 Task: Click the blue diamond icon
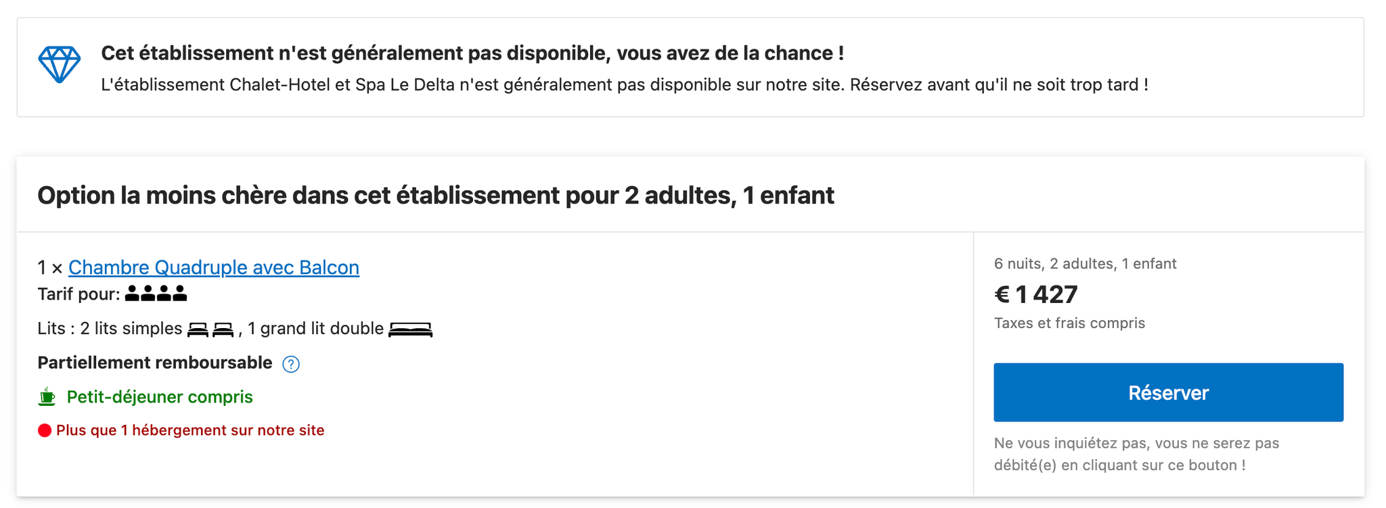click(x=60, y=65)
